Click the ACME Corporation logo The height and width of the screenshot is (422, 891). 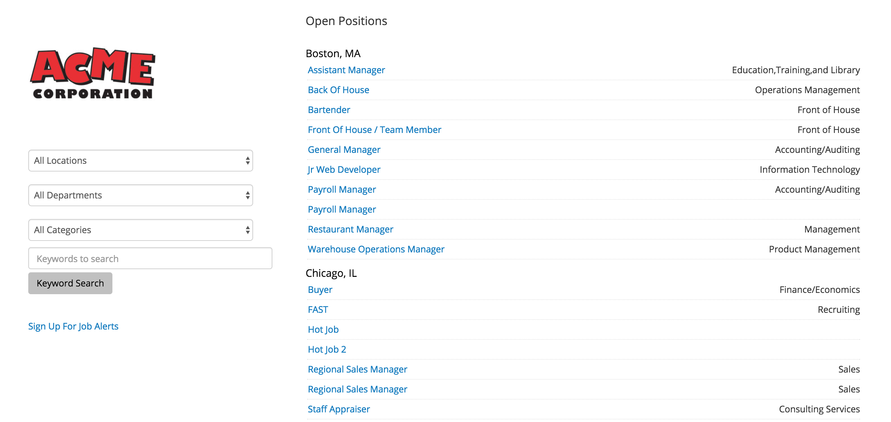[93, 73]
